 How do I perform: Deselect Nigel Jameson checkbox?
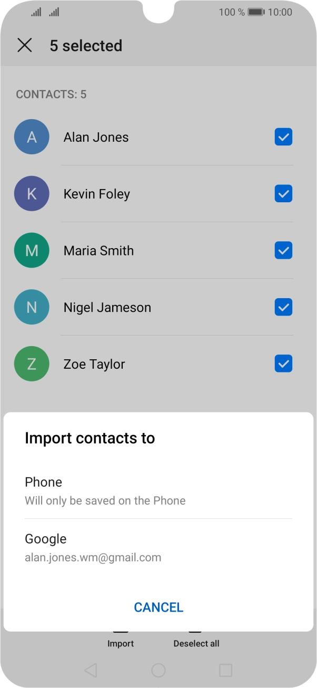coord(283,307)
